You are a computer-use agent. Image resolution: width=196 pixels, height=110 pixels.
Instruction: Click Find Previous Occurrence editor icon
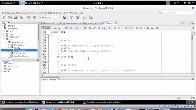(x=90, y=28)
